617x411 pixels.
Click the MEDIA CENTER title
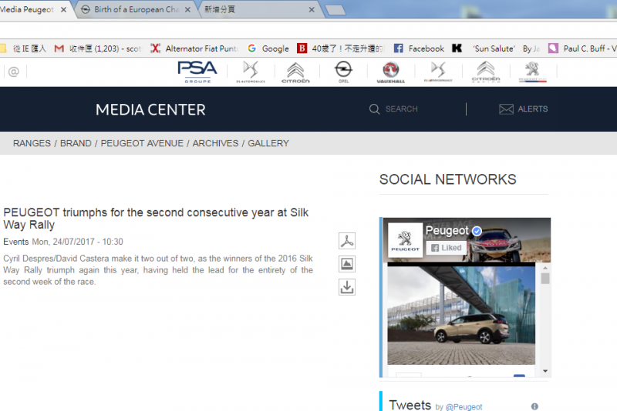pyautogui.click(x=150, y=109)
